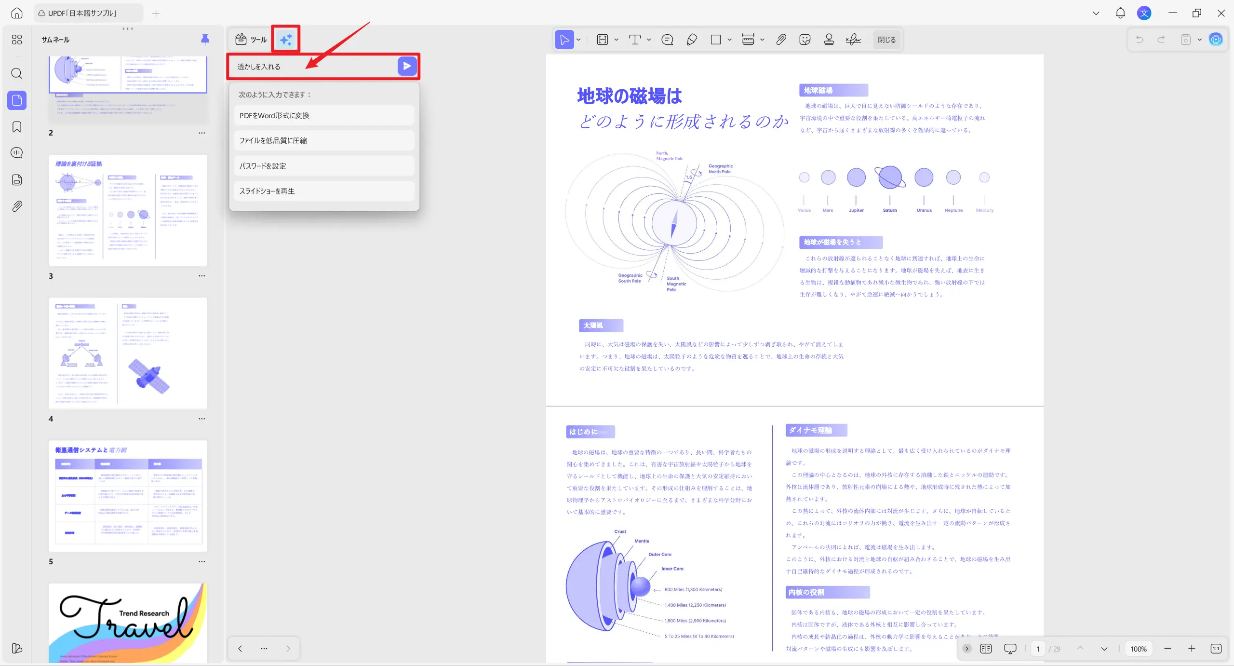This screenshot has width=1234, height=666.
Task: Expand the shape tool dropdown
Action: (729, 40)
